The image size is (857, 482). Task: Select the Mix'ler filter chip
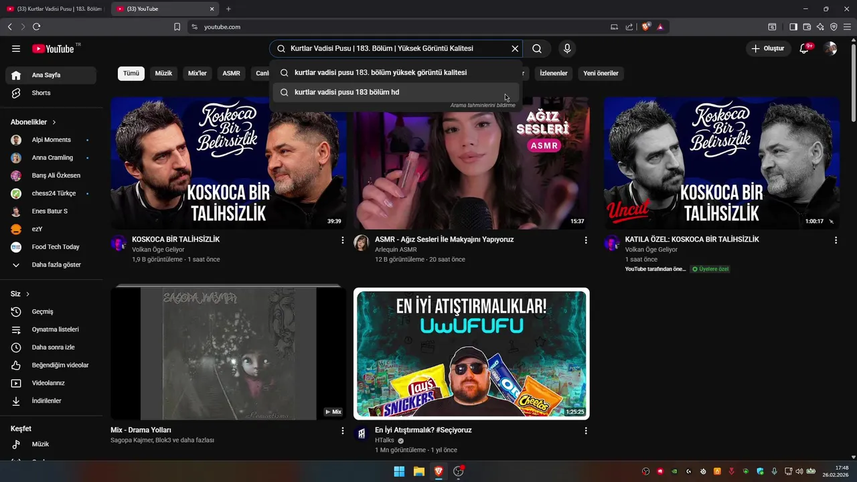pyautogui.click(x=198, y=74)
